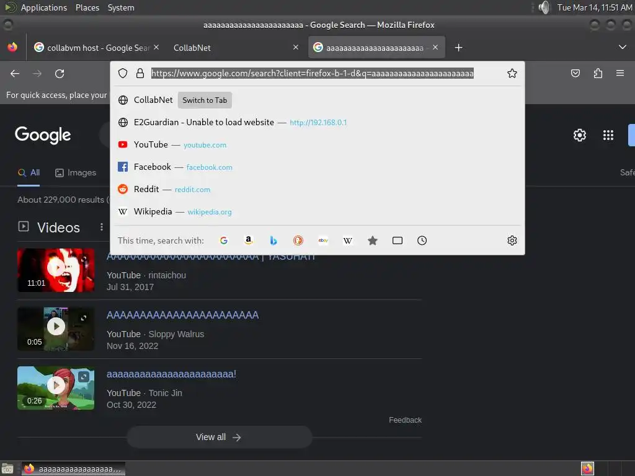This screenshot has width=635, height=476.
Task: Search in Bookmarks star shortcut
Action: (x=373, y=240)
